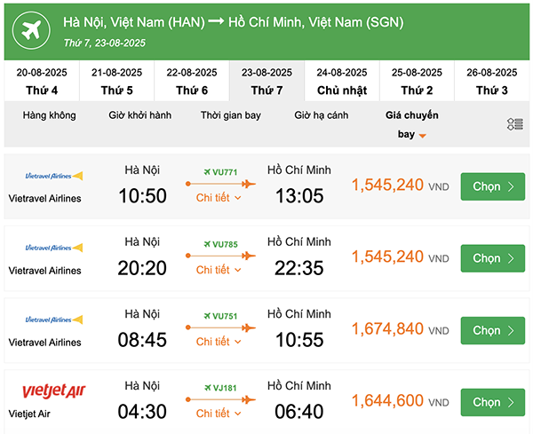Select the 24-08-2025 Chủ nhật date tab

pyautogui.click(x=342, y=81)
